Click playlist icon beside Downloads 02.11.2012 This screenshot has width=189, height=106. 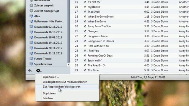tap(31, 27)
